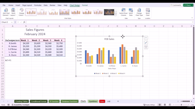Select the LAB sheet tab
Viewport: 195px width, 109px height.
point(109,101)
